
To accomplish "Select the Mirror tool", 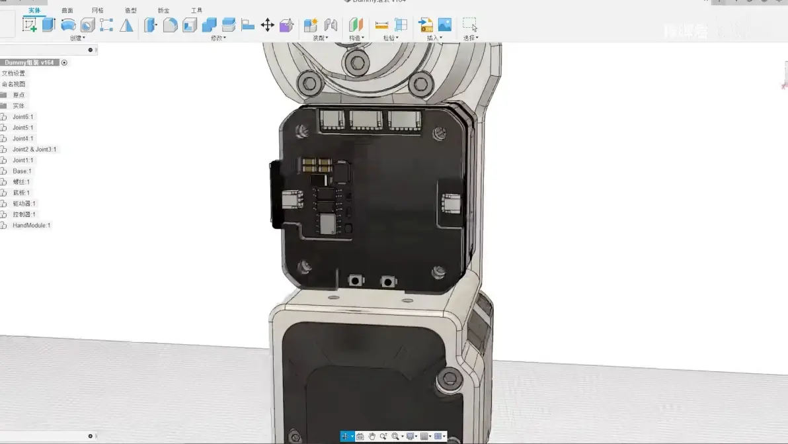I will [127, 25].
